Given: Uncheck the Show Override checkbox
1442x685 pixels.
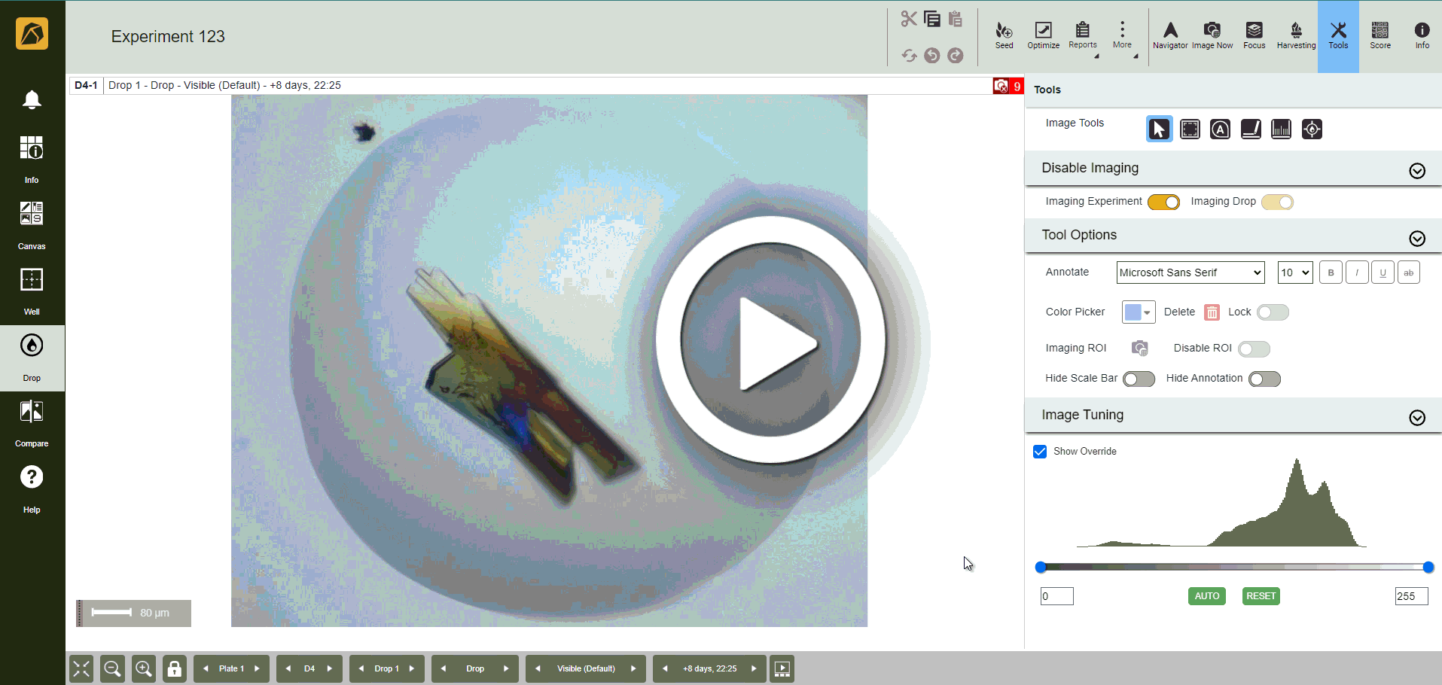Looking at the screenshot, I should pyautogui.click(x=1040, y=452).
